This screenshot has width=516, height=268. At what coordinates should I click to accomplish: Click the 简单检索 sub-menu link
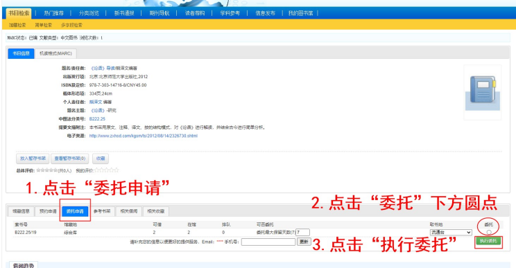coord(44,25)
